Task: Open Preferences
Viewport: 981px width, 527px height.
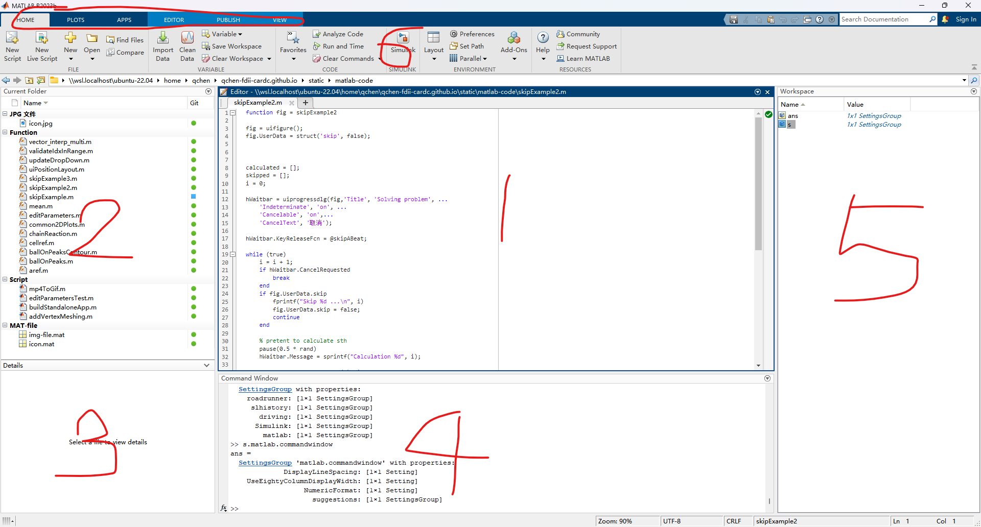Action: click(472, 34)
